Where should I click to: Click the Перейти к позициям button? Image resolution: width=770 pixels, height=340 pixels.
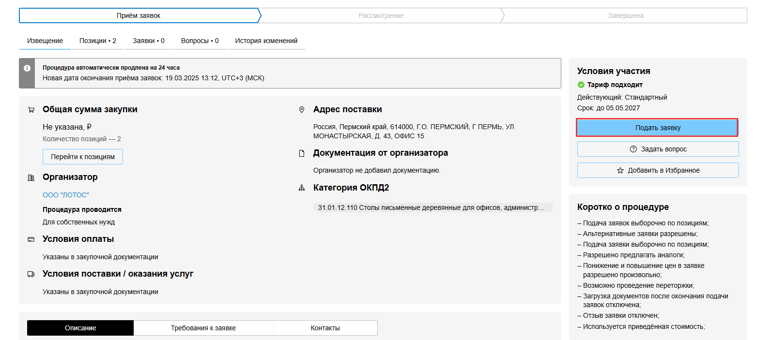click(83, 157)
